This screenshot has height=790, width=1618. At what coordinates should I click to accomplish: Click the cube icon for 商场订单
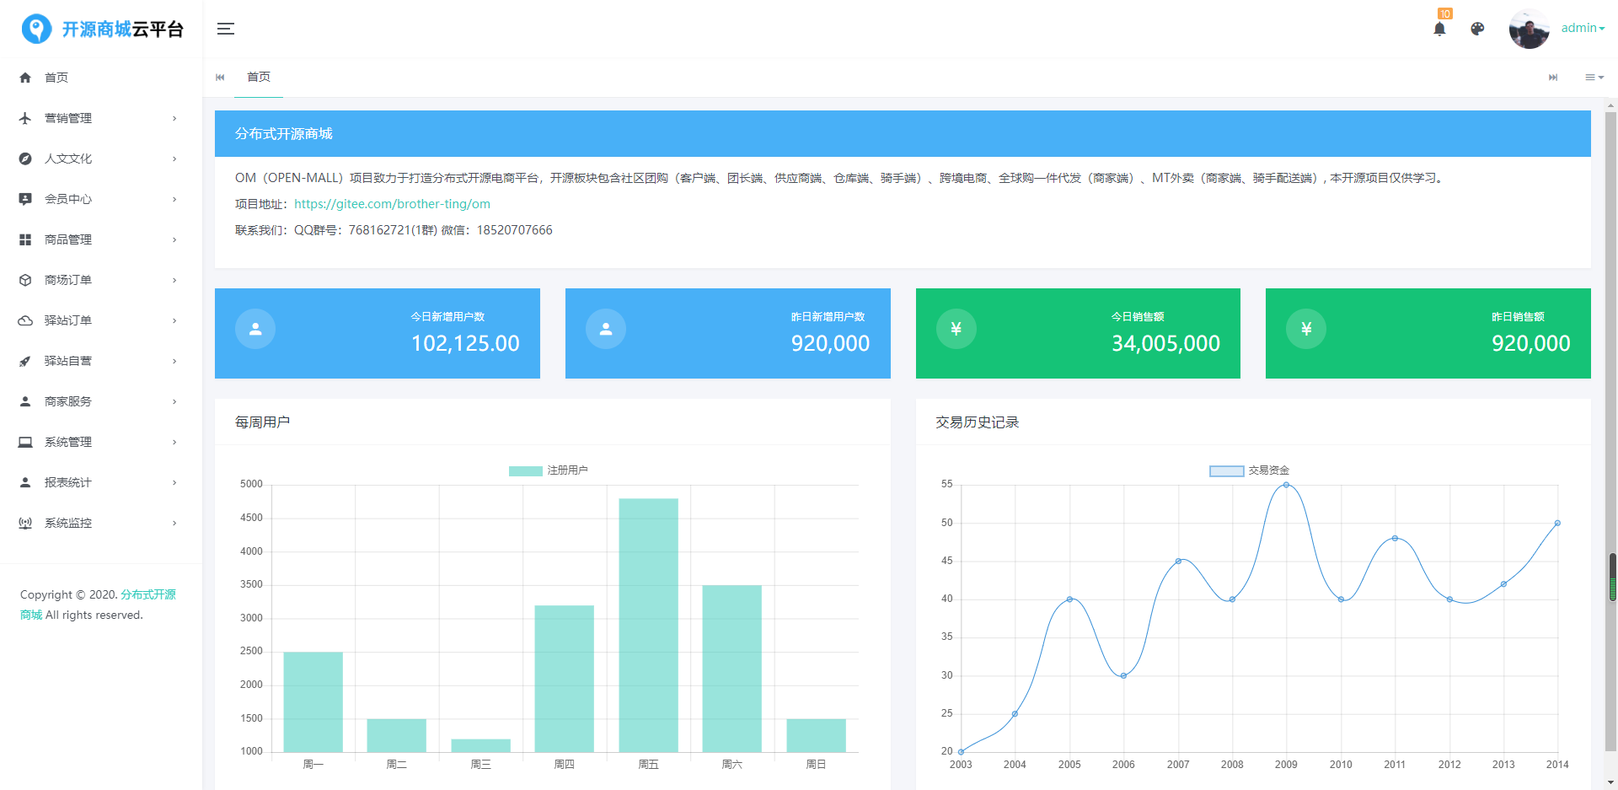(25, 280)
